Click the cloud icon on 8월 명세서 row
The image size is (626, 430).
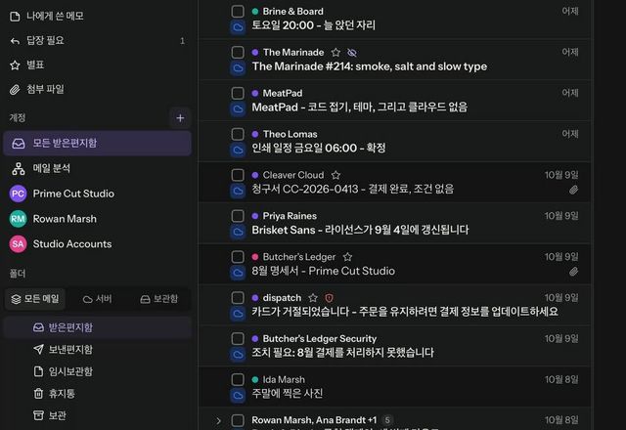pos(238,273)
